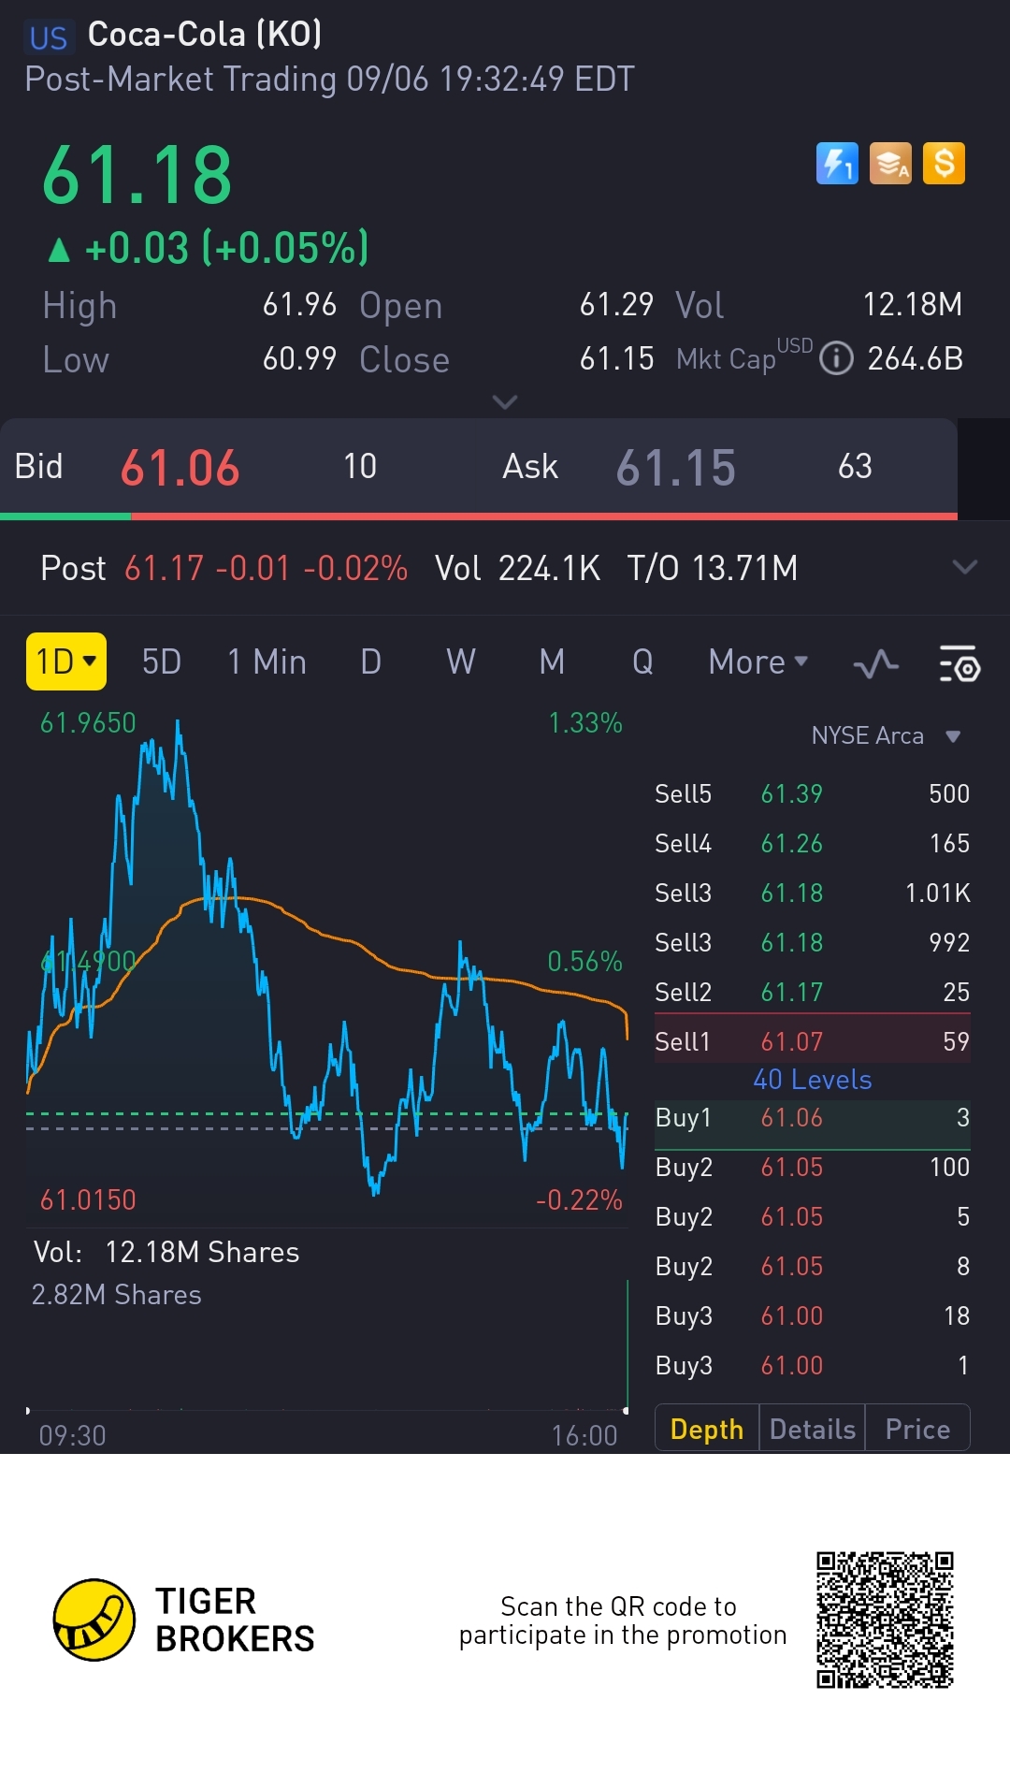
Task: Select the Buy3 row with 18
Action: click(x=813, y=1315)
